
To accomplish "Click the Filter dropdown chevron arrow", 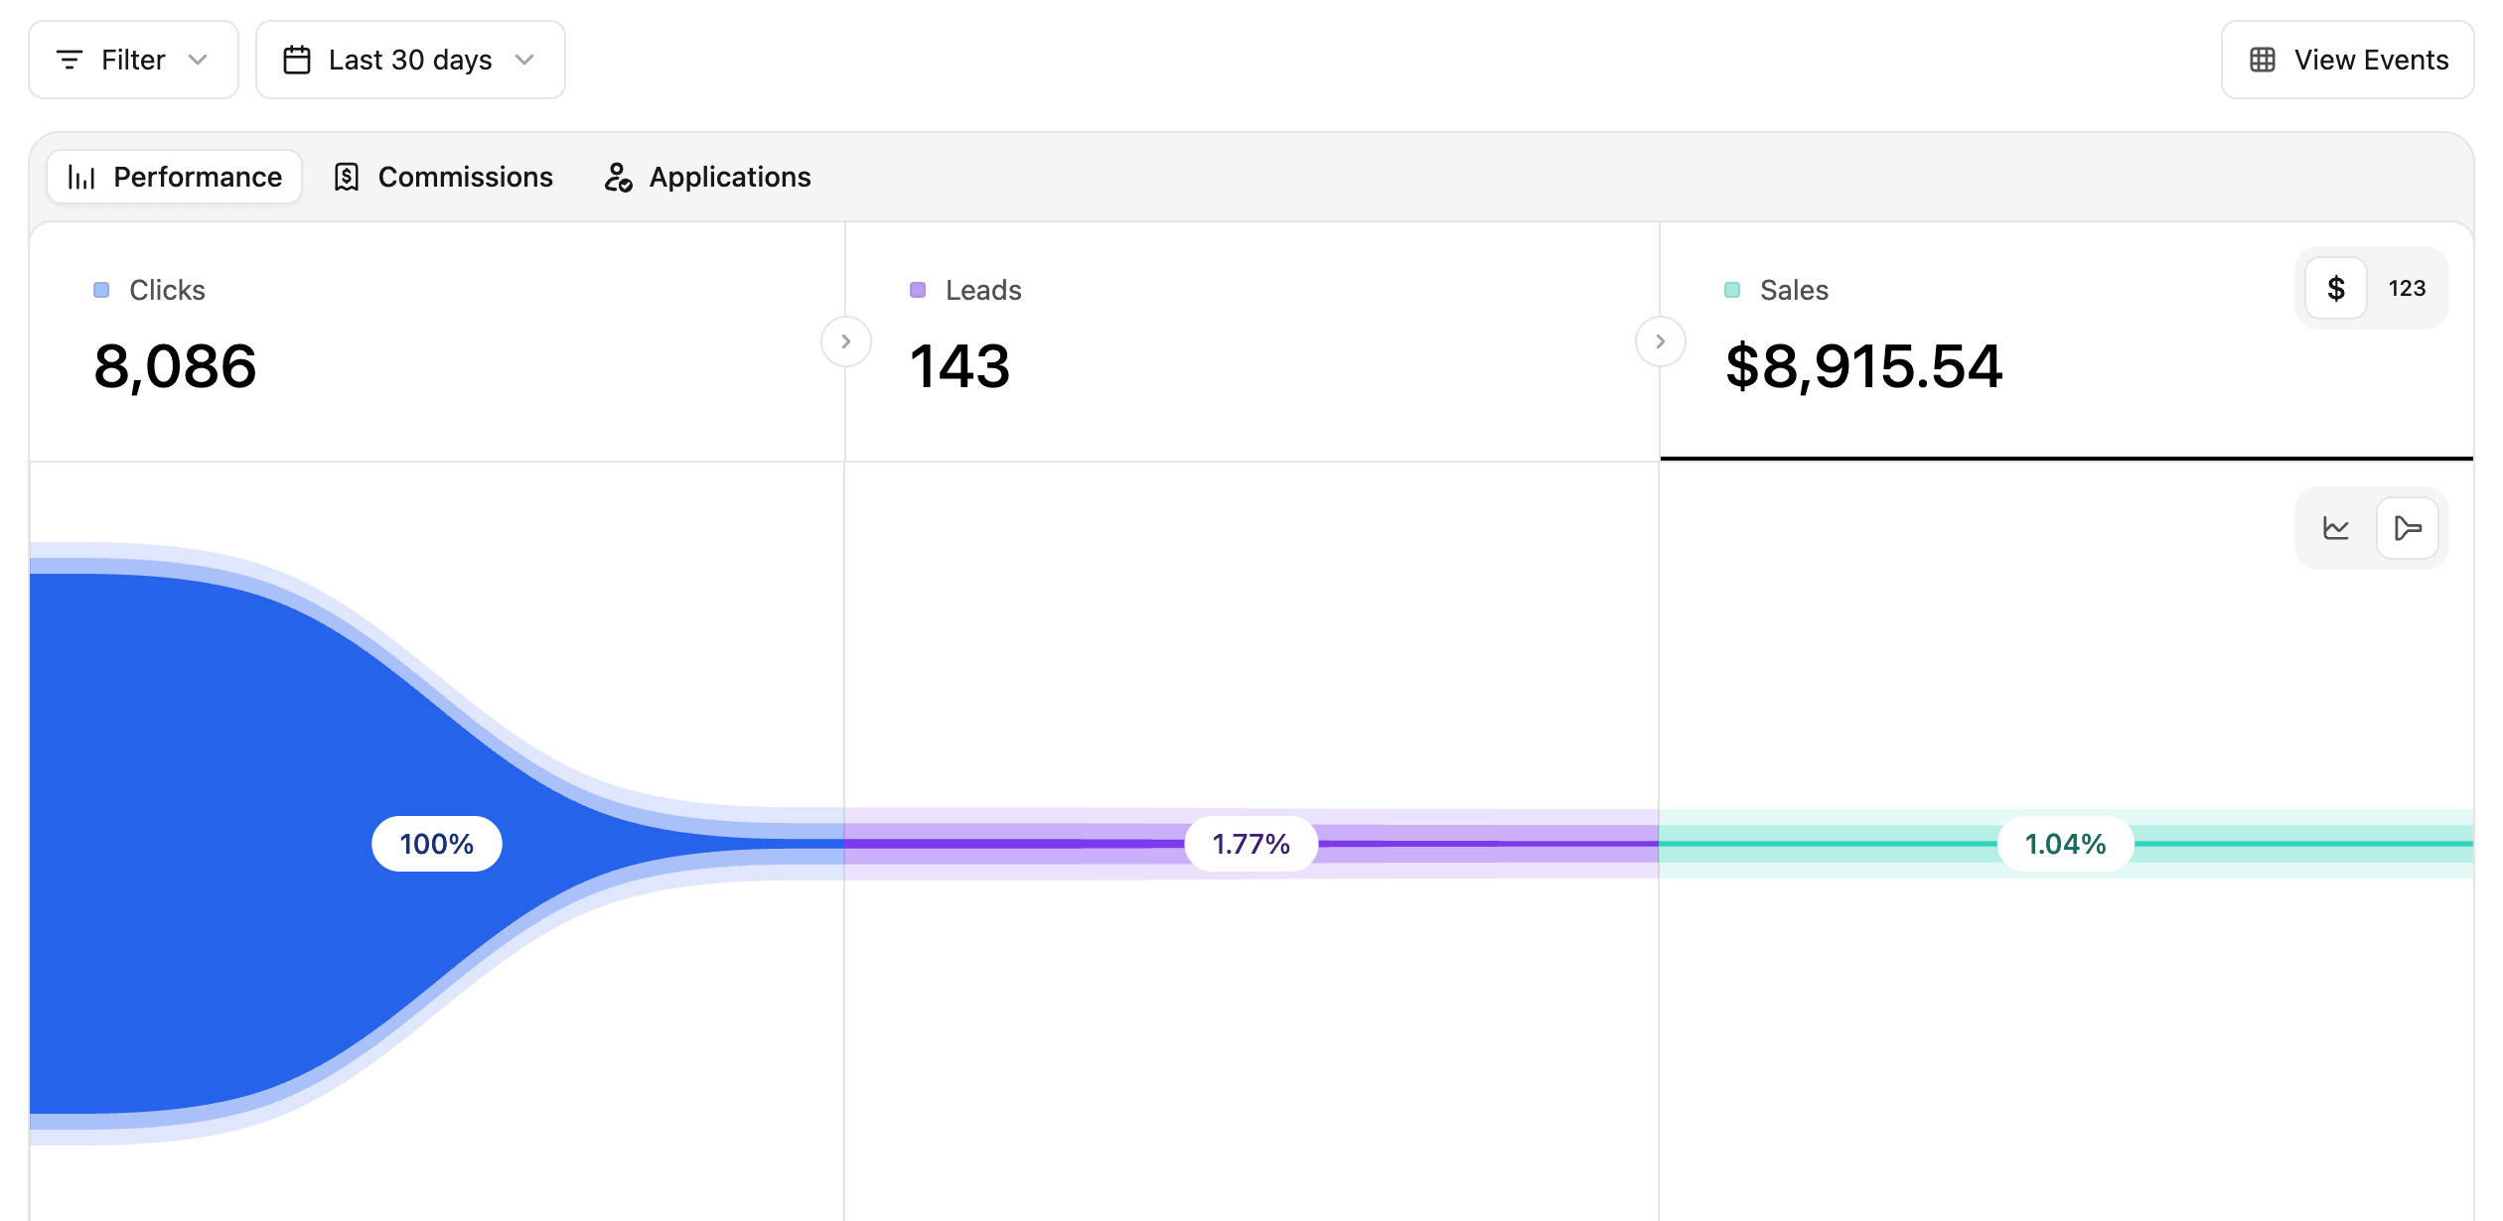I will (199, 60).
